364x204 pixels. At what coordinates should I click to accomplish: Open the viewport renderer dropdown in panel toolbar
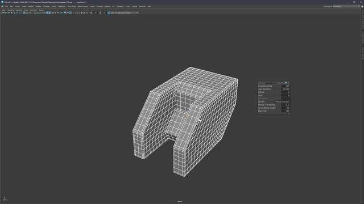(x=125, y=12)
